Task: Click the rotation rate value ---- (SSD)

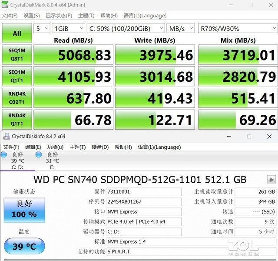Action: pos(255,212)
